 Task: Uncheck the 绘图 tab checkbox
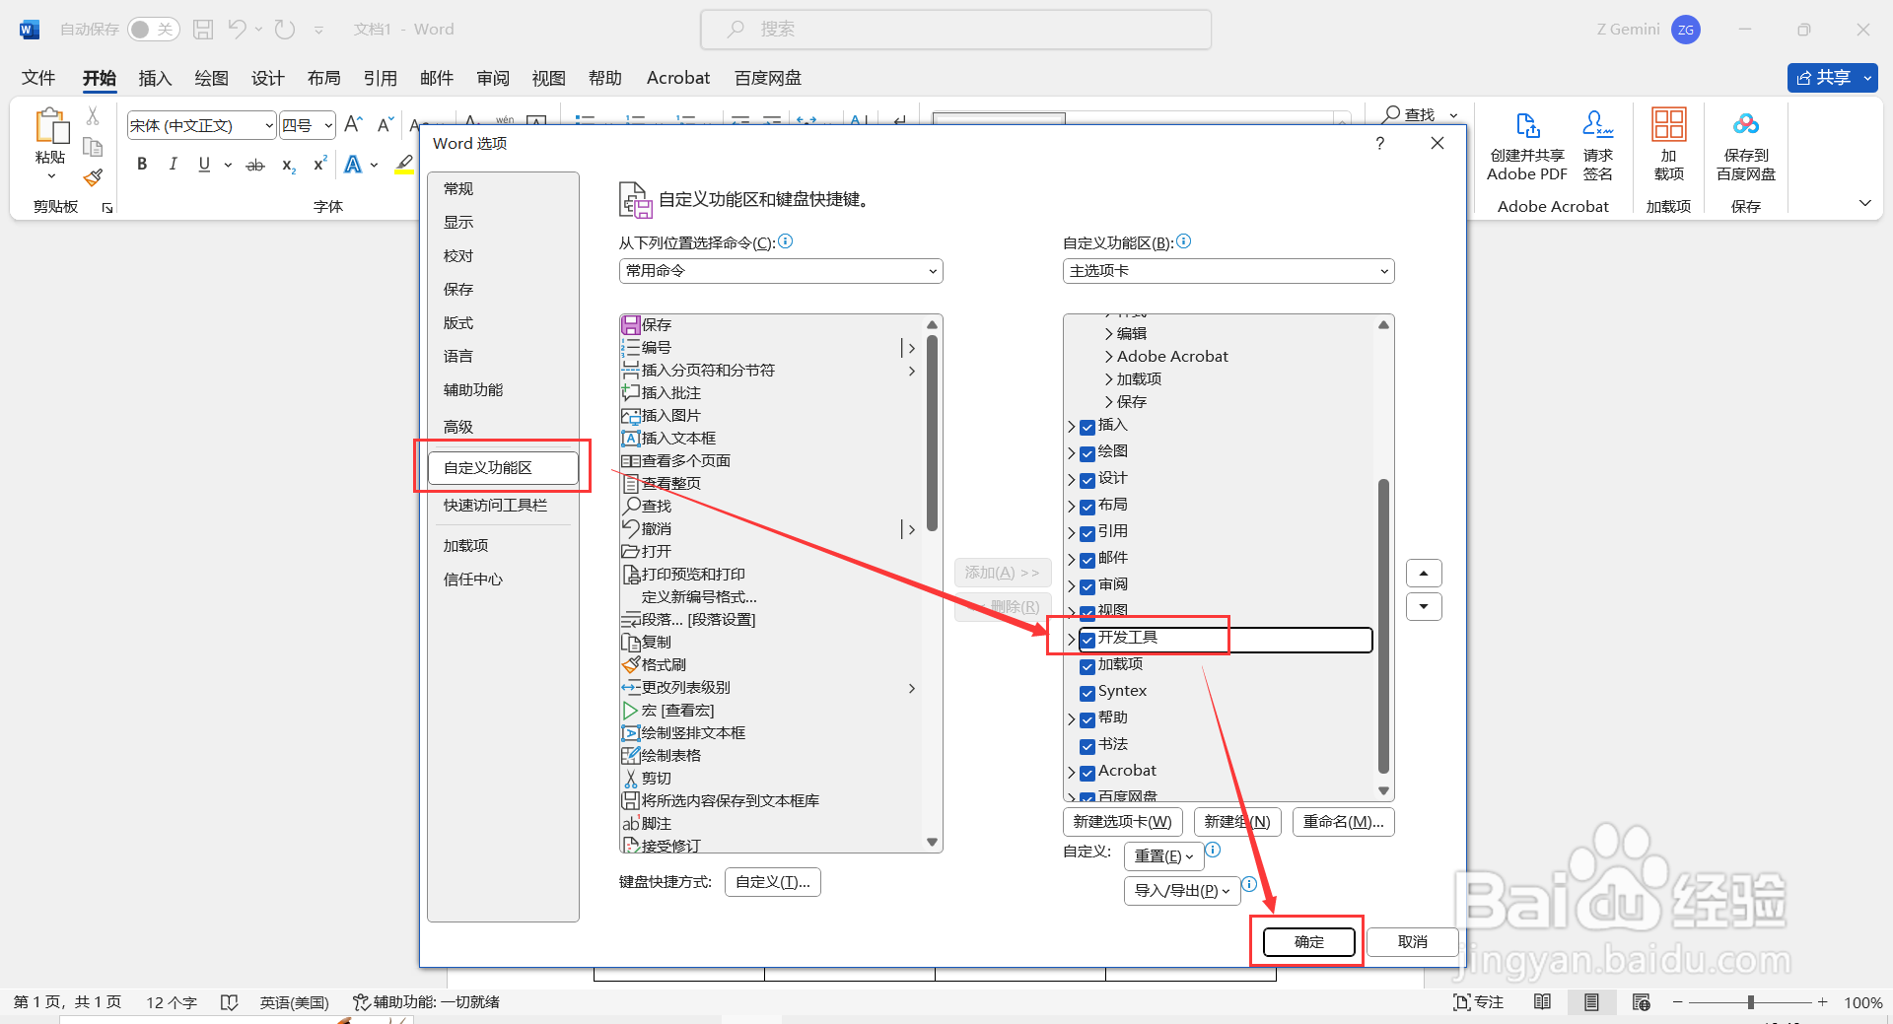[1087, 453]
